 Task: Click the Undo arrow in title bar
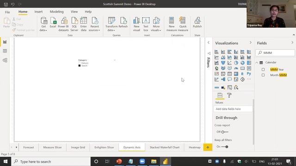pos(12,4)
